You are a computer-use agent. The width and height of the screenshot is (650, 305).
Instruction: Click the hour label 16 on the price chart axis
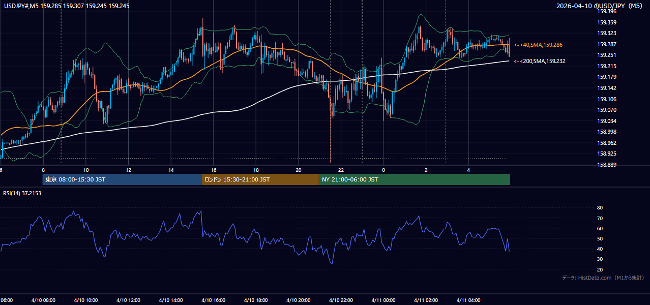[214, 170]
